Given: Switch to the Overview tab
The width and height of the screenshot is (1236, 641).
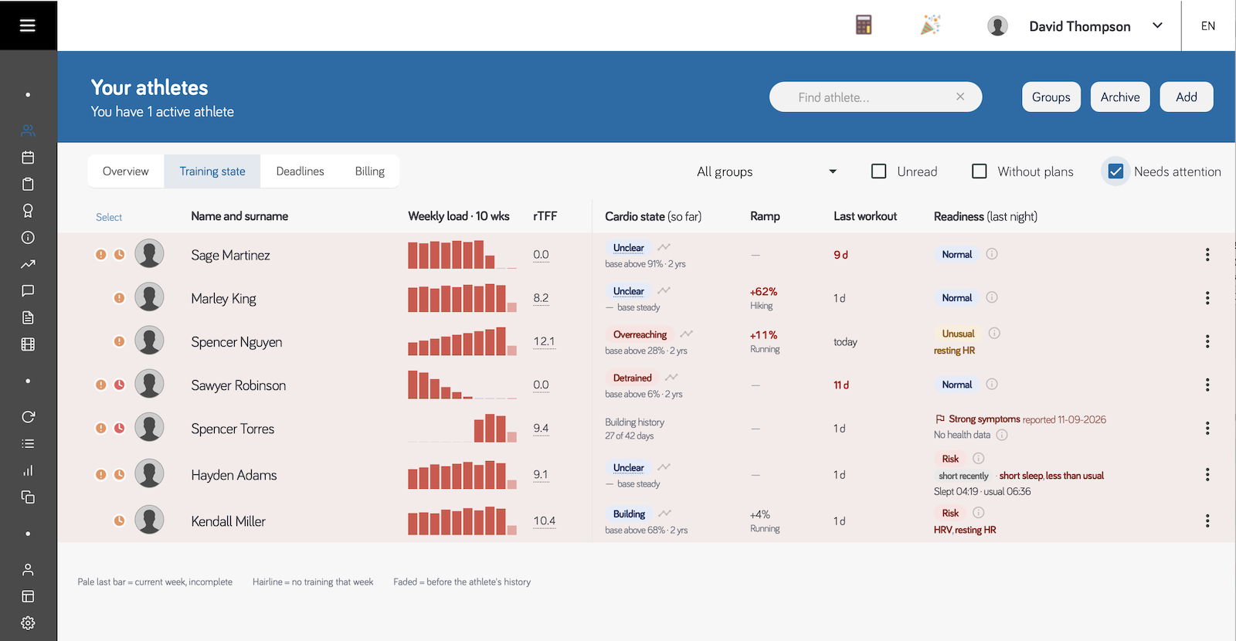Looking at the screenshot, I should (x=126, y=171).
